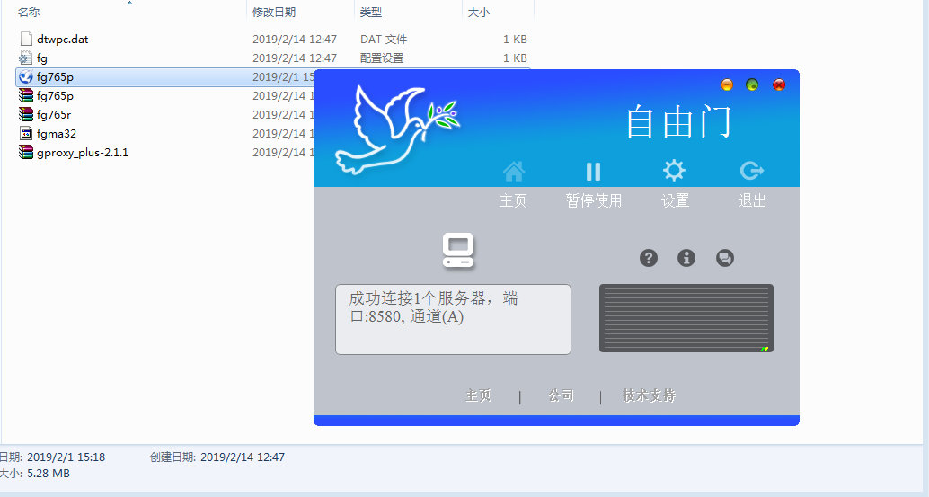Screen dimensions: 929x497
Task: Click the 2019/2/1 15:18 date in details pane
Action: [x=66, y=457]
